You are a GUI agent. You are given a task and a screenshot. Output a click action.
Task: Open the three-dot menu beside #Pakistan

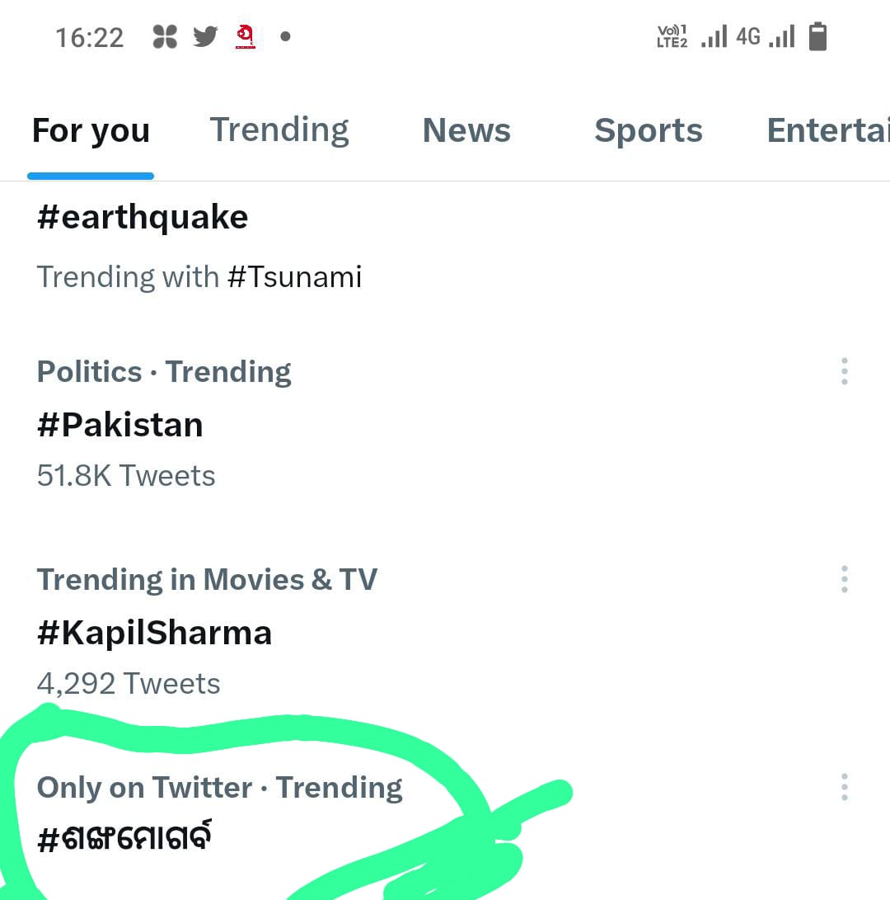[x=844, y=371]
